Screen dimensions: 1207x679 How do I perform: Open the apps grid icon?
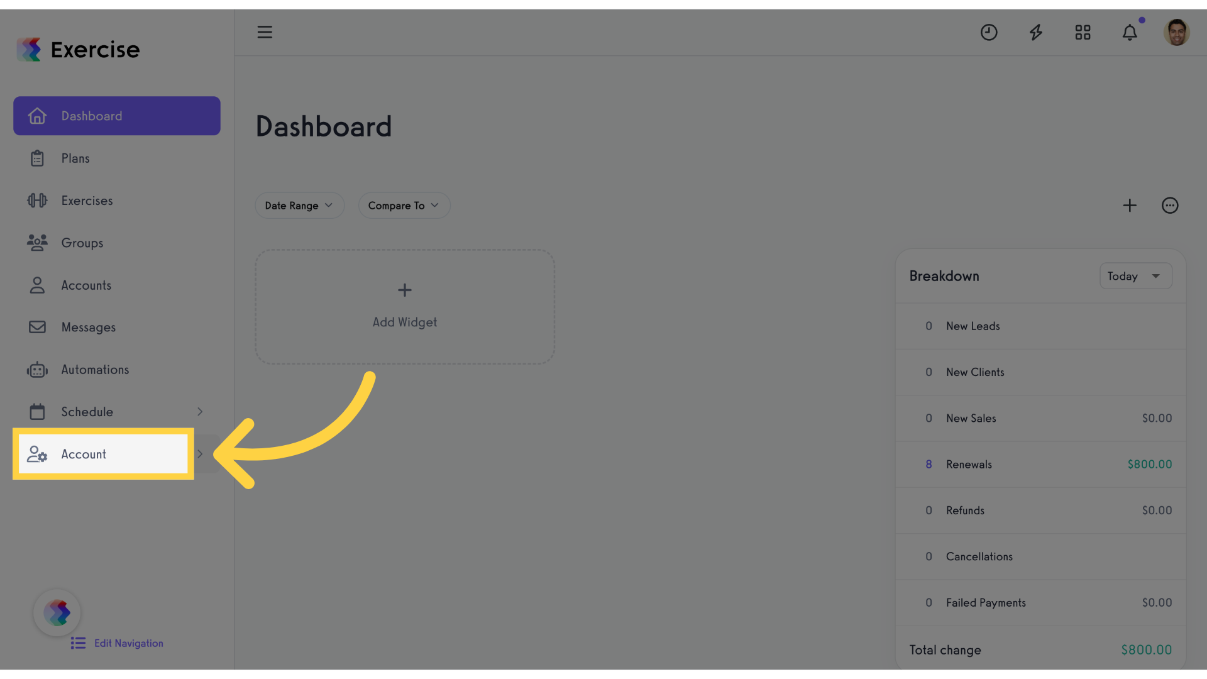pos(1083,32)
